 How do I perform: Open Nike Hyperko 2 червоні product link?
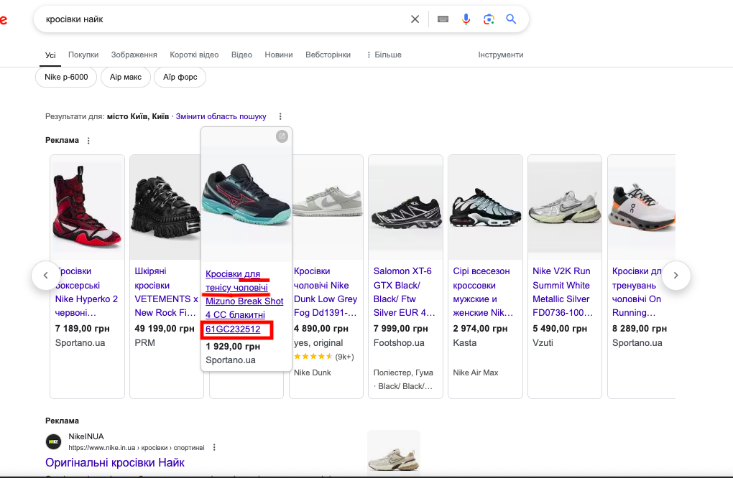pyautogui.click(x=87, y=291)
